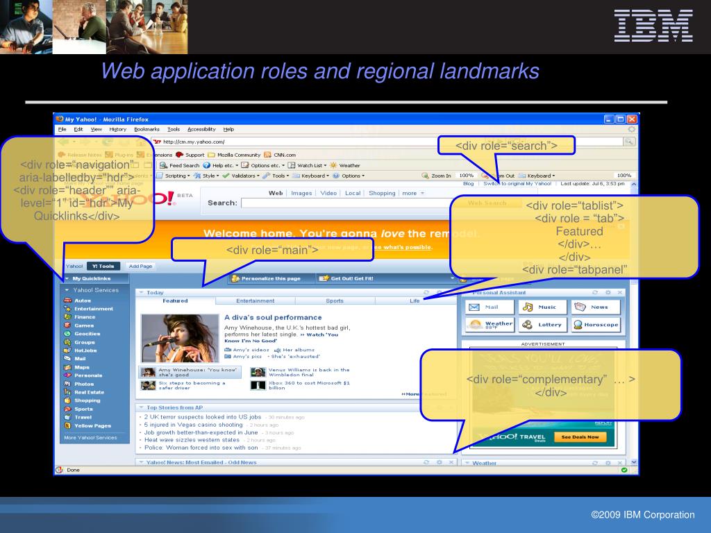Open the Games service link
This screenshot has height=533, width=711.
tap(84, 325)
